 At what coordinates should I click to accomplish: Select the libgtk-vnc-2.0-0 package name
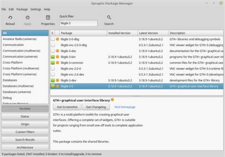click(x=71, y=69)
